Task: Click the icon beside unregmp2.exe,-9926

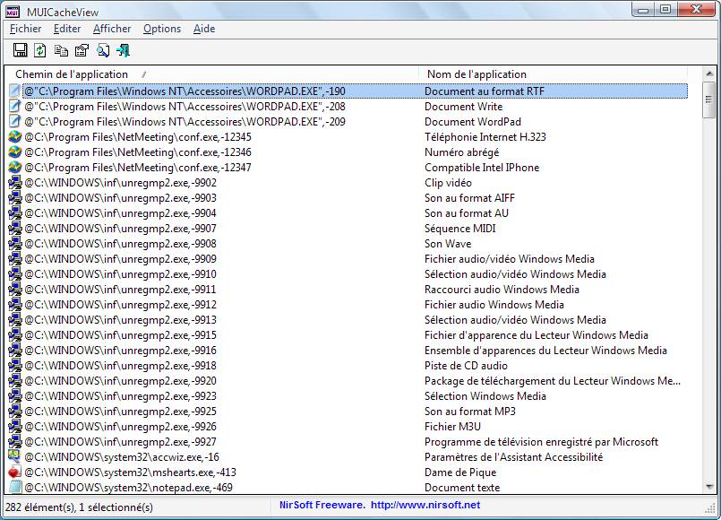Action: pyautogui.click(x=14, y=426)
